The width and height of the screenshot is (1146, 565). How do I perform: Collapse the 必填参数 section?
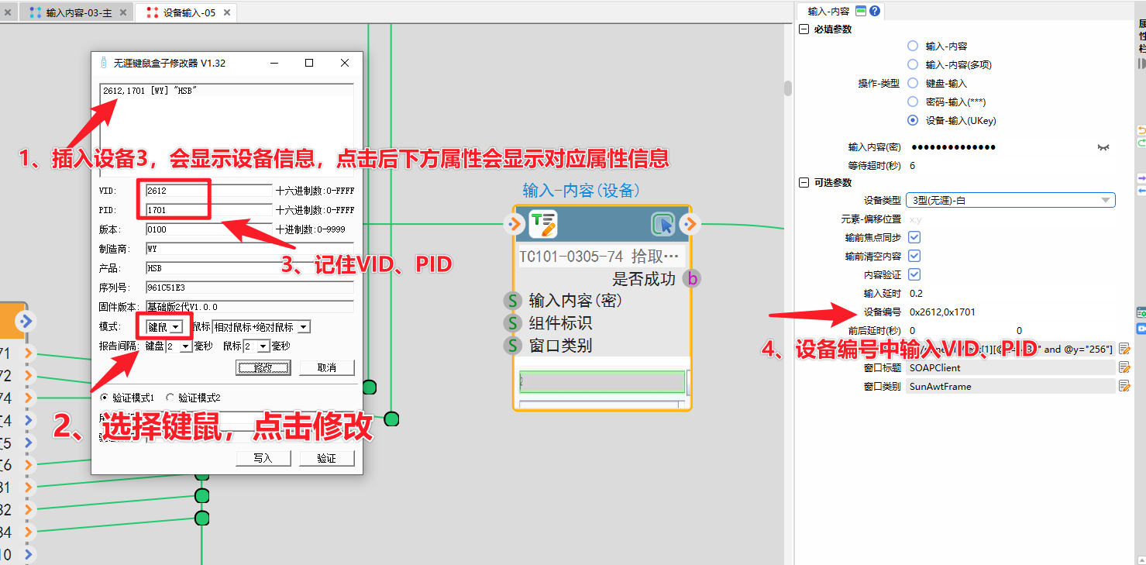(x=804, y=29)
